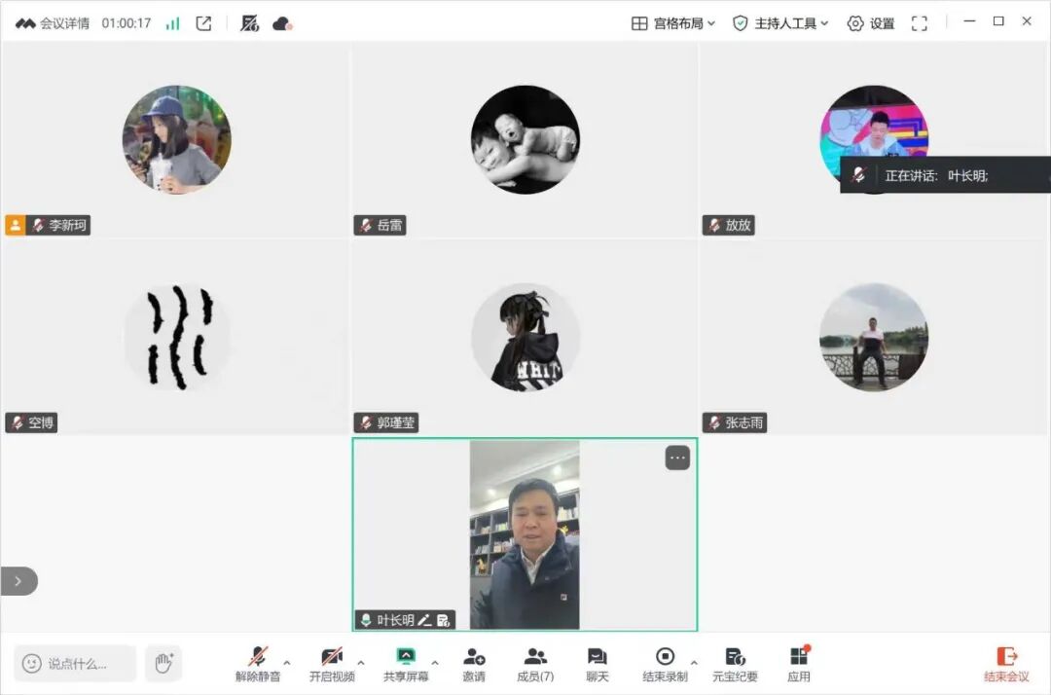The height and width of the screenshot is (695, 1051).
Task: Click 郭瑾莹's muted microphone icon
Action: pos(365,422)
